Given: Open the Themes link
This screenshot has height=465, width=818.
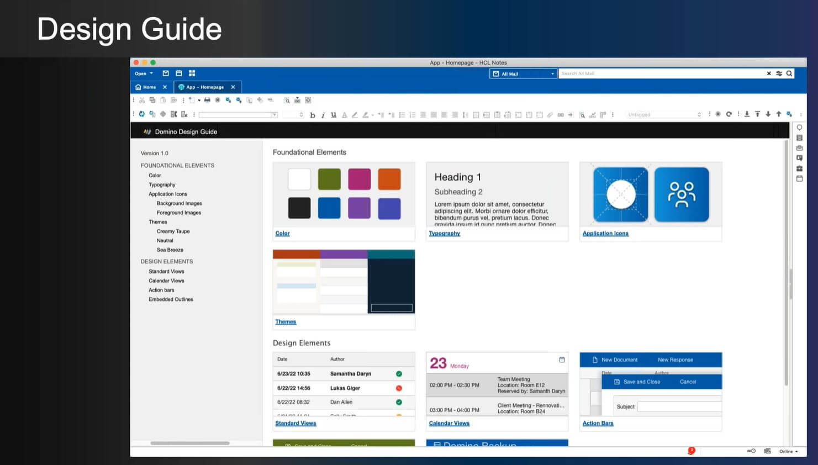Looking at the screenshot, I should click(x=286, y=321).
